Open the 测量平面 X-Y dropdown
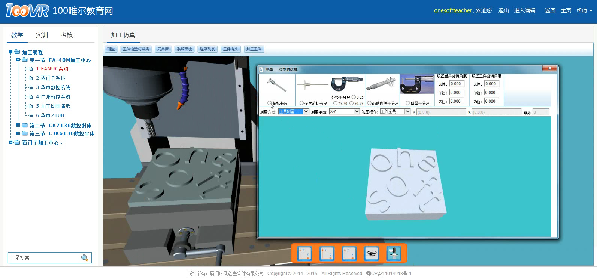The width and height of the screenshot is (597, 278). 357,111
